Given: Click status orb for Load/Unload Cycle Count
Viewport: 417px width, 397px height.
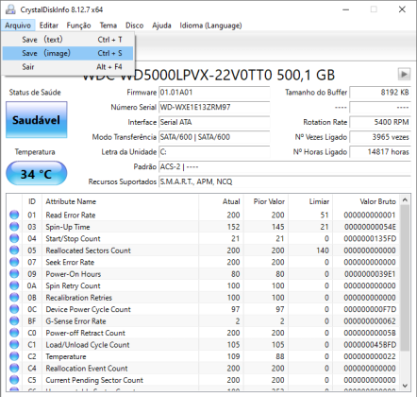Looking at the screenshot, I should point(14,344).
